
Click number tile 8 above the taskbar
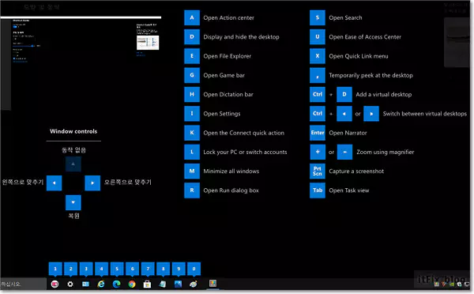tap(164, 269)
